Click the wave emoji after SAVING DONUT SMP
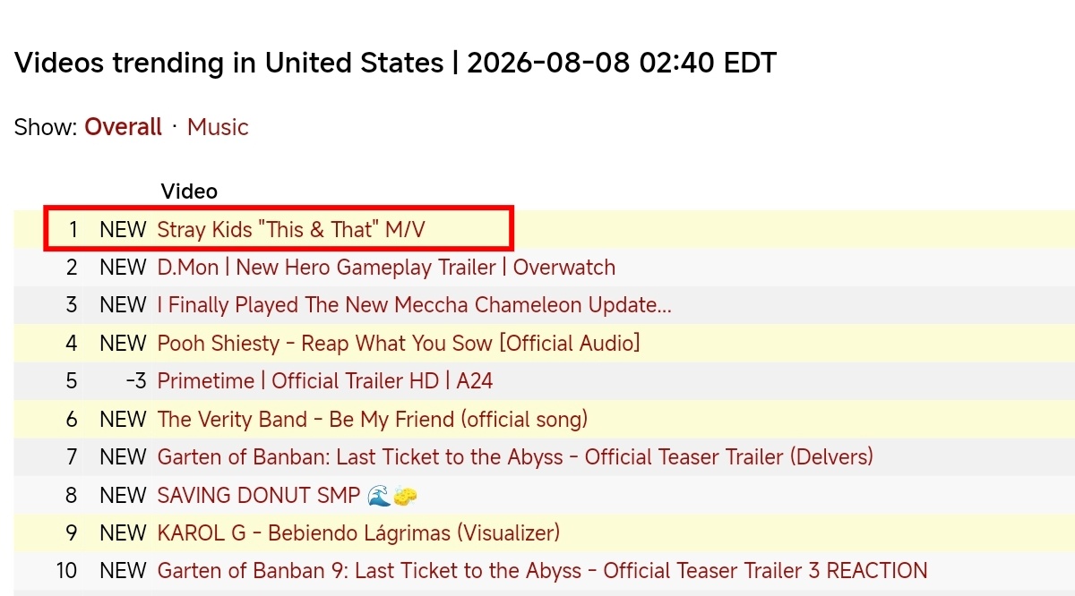This screenshot has width=1075, height=596. 380,495
